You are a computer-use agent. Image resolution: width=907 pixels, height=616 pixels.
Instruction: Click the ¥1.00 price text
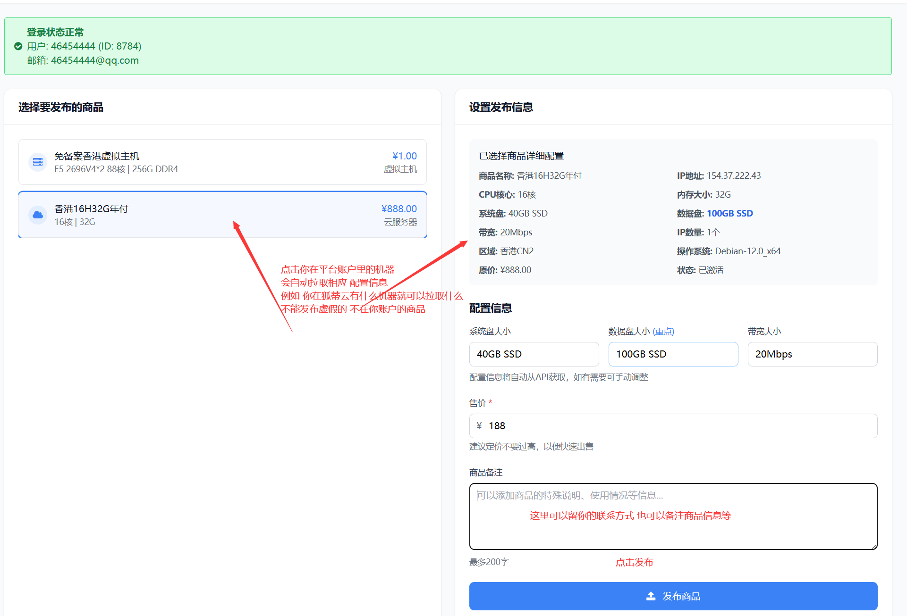405,156
